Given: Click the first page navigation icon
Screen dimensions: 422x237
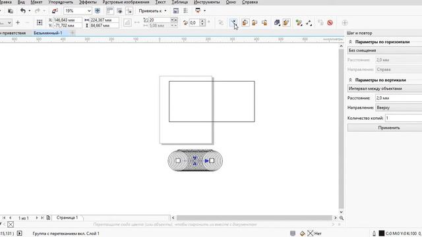Looking at the screenshot, I should coord(4,218).
